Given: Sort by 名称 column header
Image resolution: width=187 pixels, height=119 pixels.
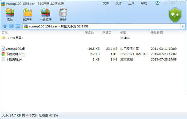Looking at the screenshot, I should (x=5, y=33).
